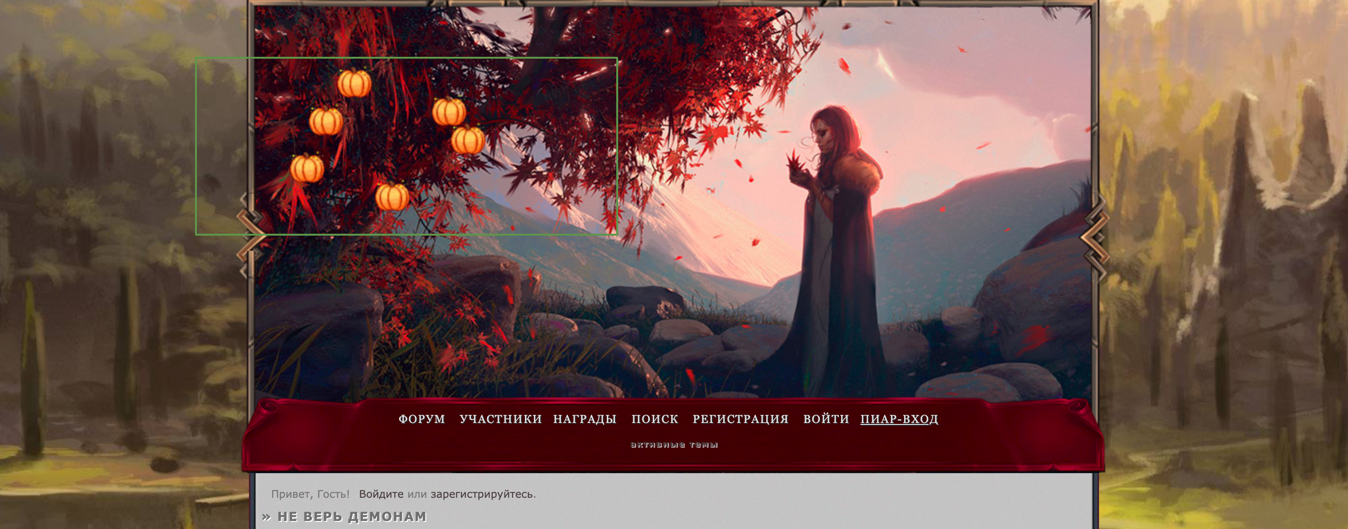
Task: Click the » arrow before the forum title
Action: [x=266, y=517]
